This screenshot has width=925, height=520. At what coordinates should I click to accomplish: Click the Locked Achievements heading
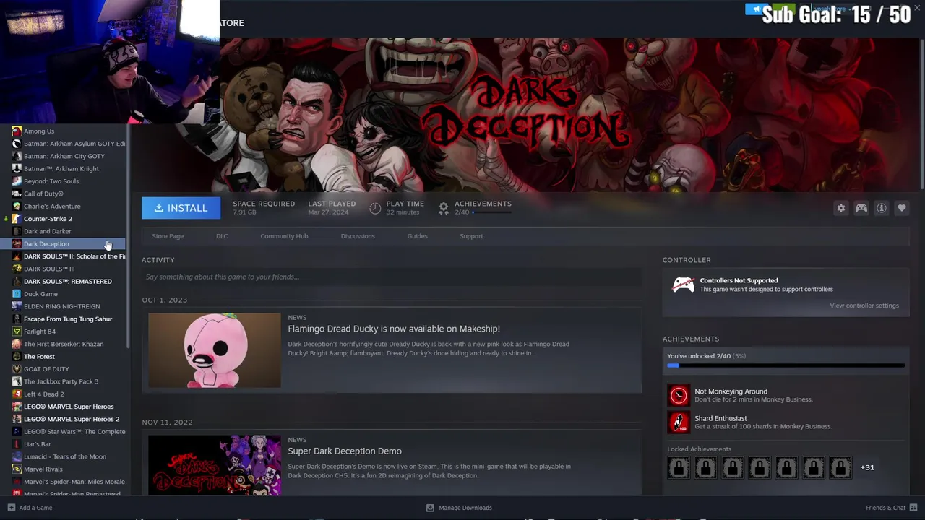[x=699, y=449]
